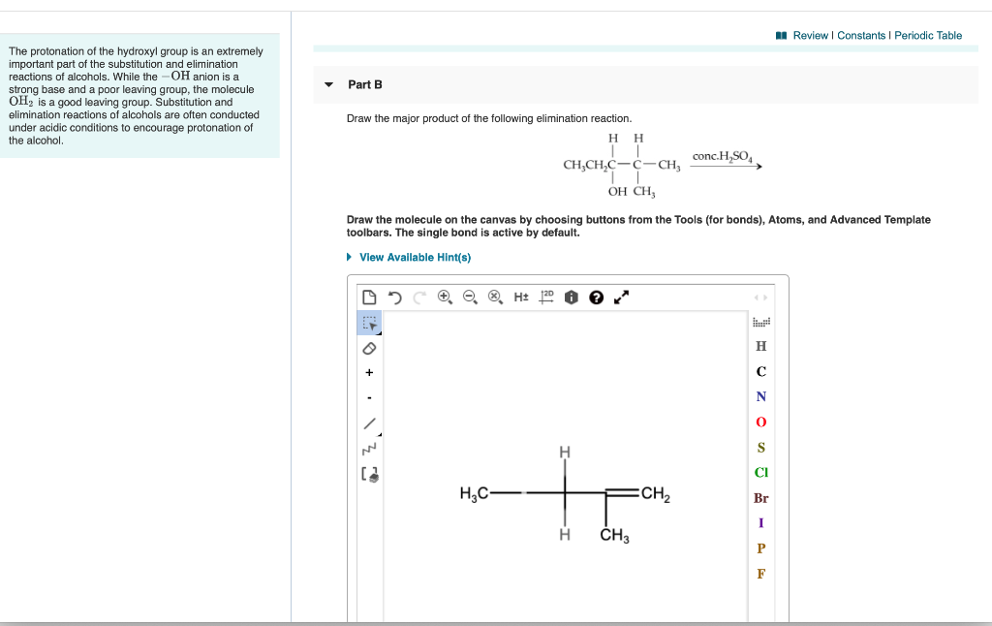Collapse the Part B section
This screenshot has height=626, width=992.
(x=329, y=84)
